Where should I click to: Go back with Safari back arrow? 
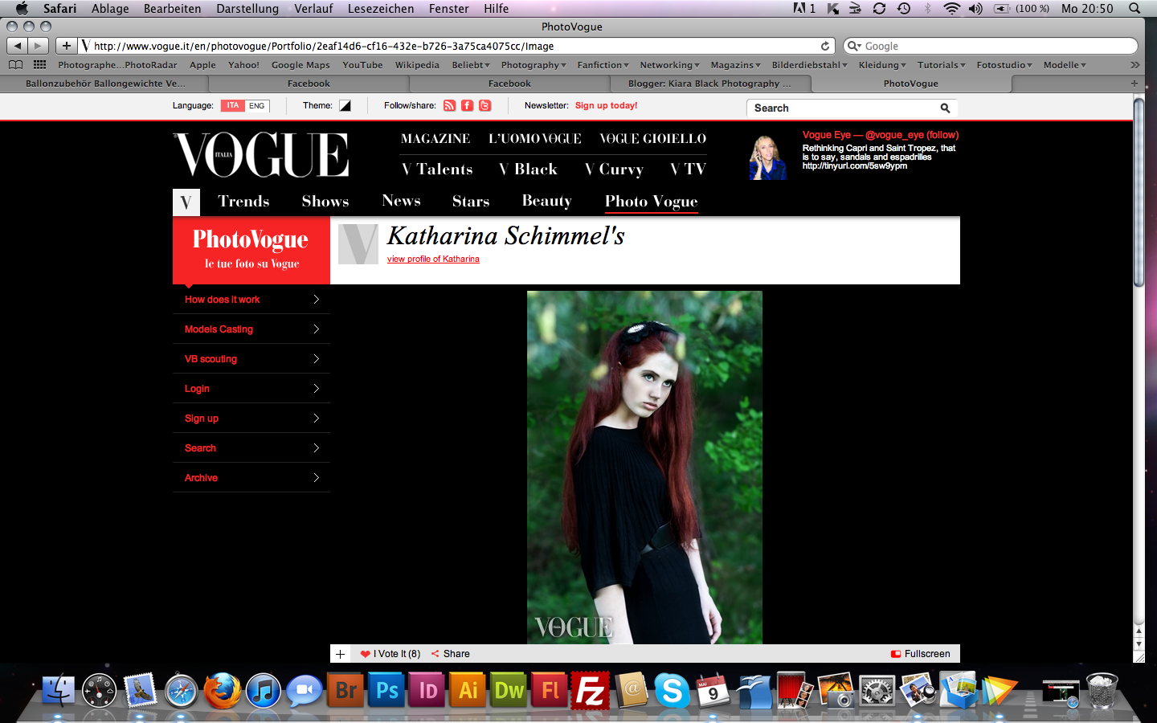pyautogui.click(x=18, y=46)
